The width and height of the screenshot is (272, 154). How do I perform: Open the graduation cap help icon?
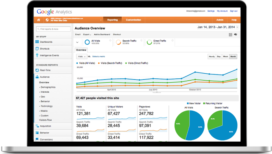[235, 35]
